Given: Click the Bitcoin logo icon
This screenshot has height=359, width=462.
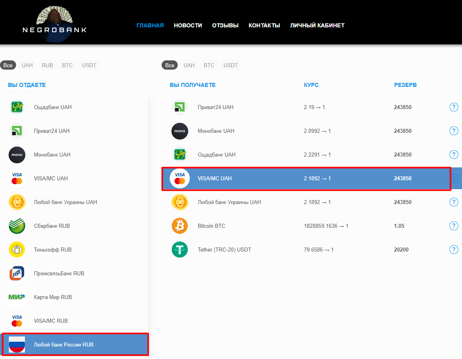Looking at the screenshot, I should pyautogui.click(x=180, y=226).
